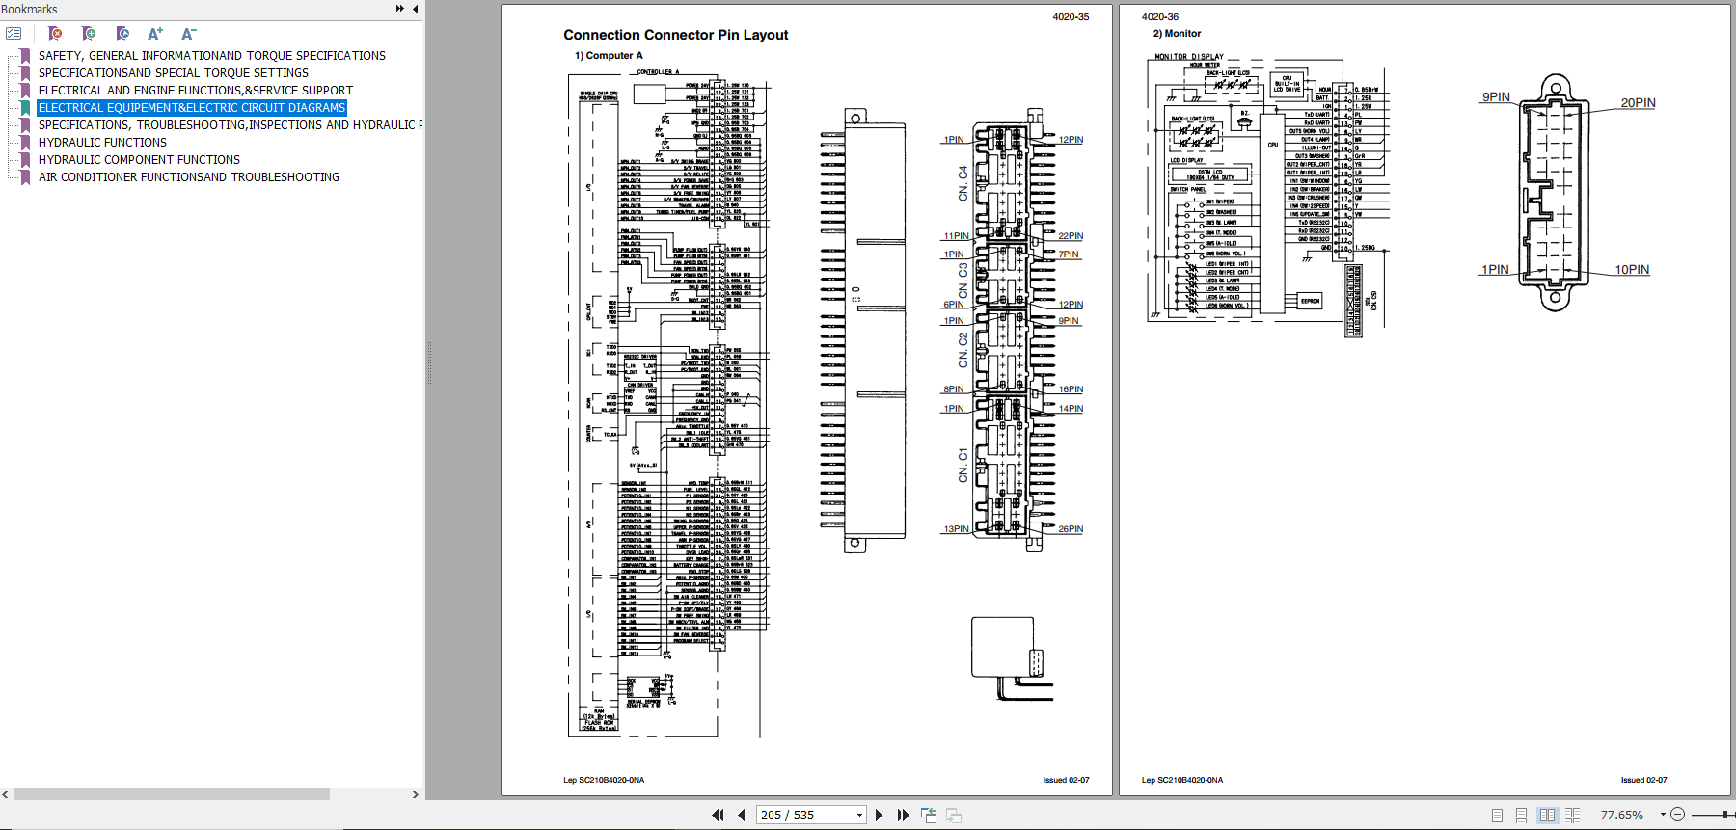The height and width of the screenshot is (830, 1736).
Task: Select AIR CONDITIONER FUNCTIONS bookmark
Action: coord(188,177)
